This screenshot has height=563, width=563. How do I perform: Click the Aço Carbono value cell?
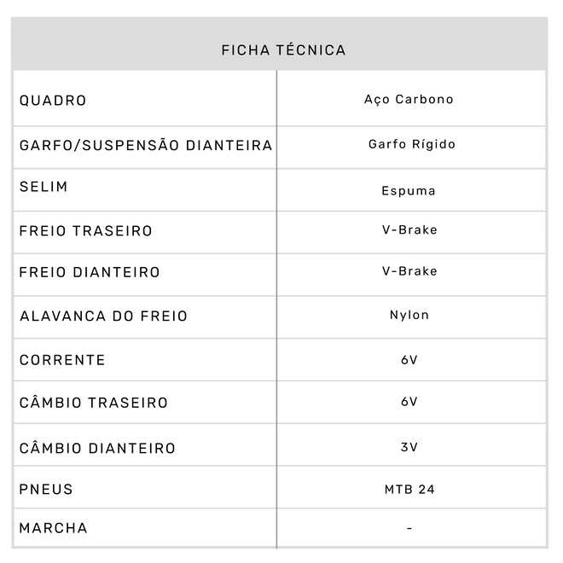pyautogui.click(x=409, y=100)
